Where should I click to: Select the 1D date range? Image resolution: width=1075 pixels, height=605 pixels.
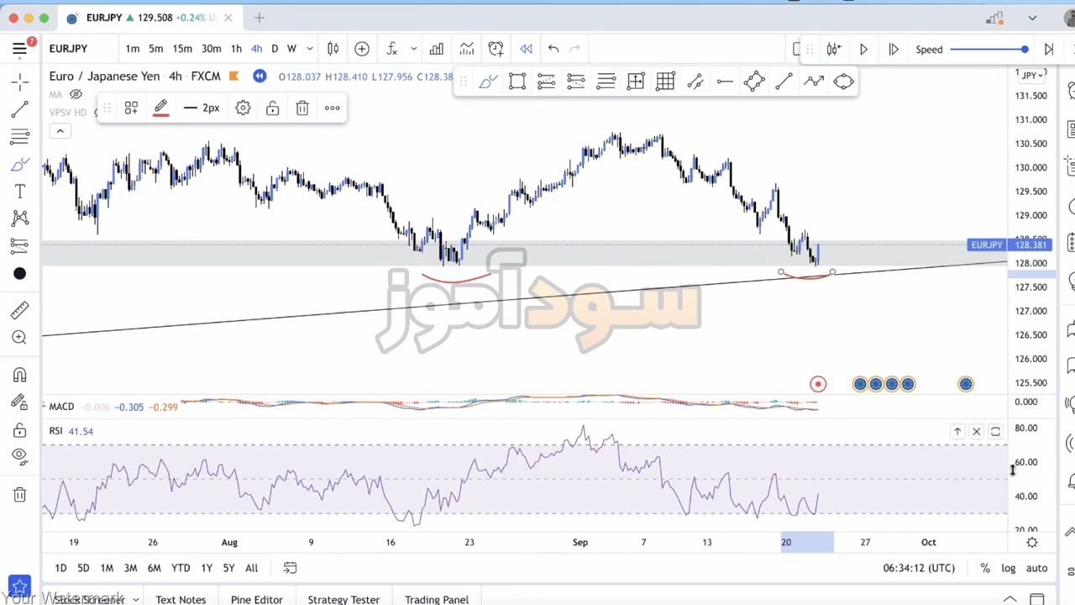[60, 568]
